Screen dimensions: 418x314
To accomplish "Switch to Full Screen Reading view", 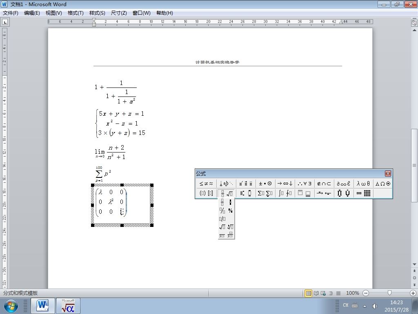I will [316, 293].
